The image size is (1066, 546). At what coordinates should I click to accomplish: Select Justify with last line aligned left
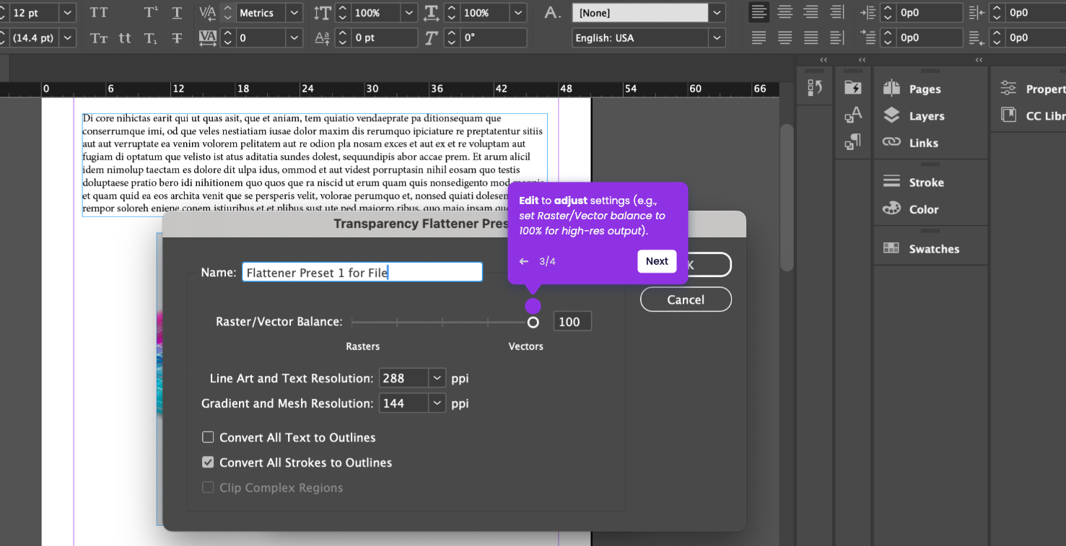[x=759, y=38]
